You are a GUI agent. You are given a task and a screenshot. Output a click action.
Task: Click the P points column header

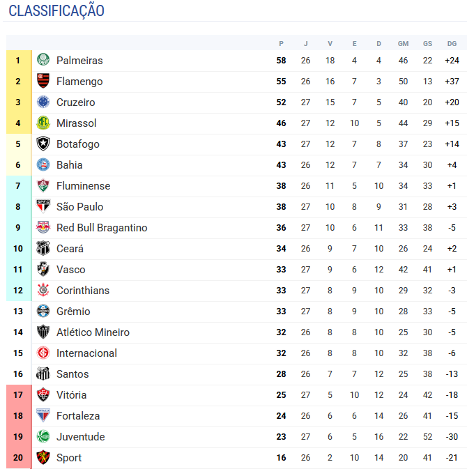tap(281, 43)
